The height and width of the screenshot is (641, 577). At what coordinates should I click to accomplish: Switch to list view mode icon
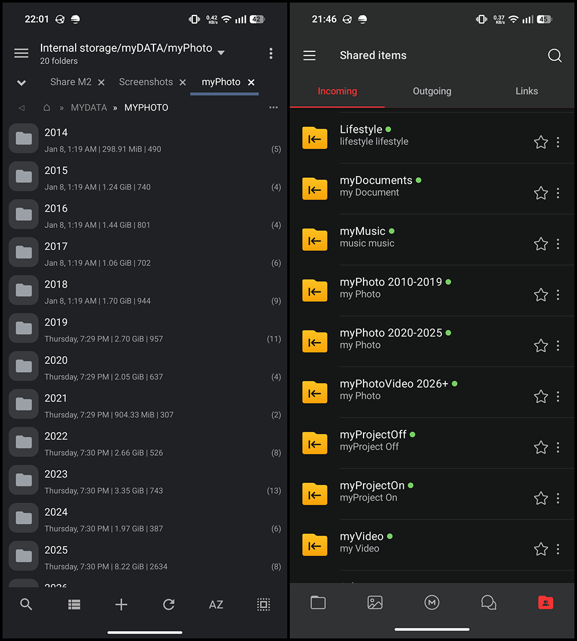[74, 604]
